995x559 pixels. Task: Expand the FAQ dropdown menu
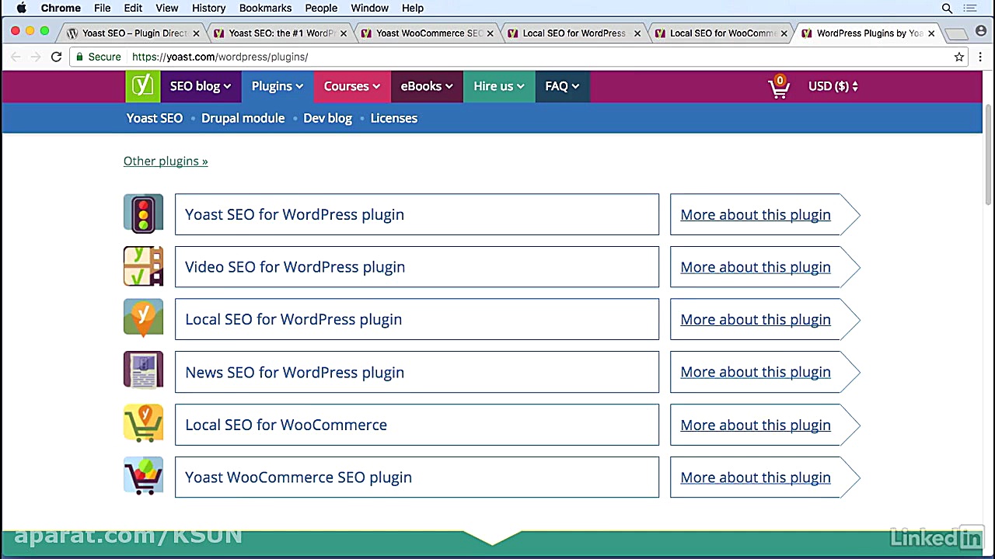click(562, 86)
